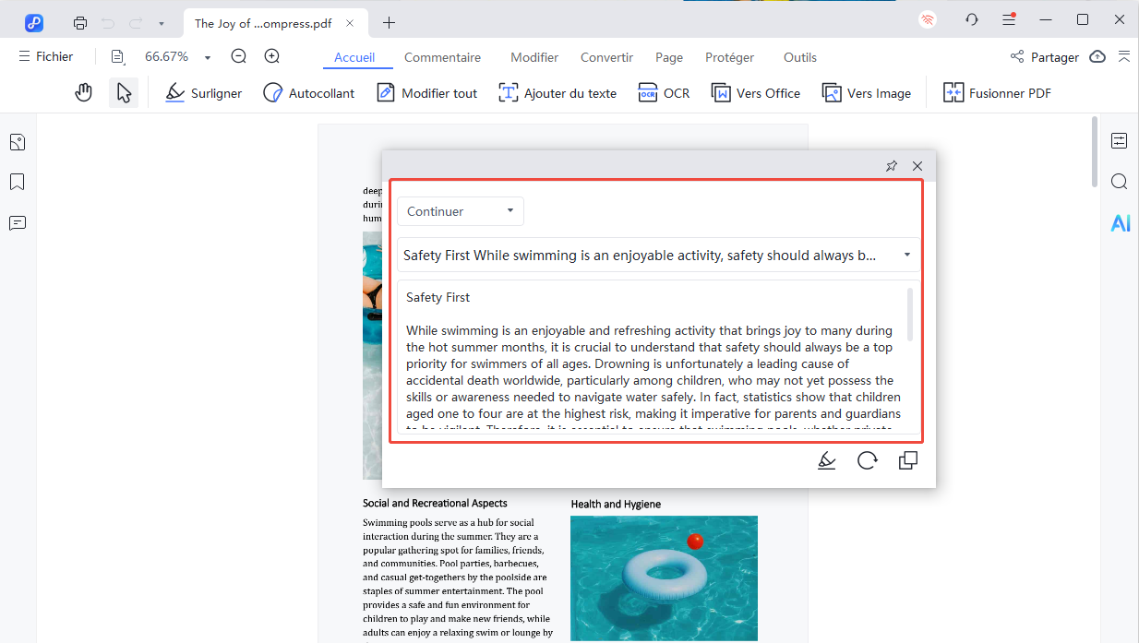Viewport: 1139px width, 643px height.
Task: Toggle the page thumbnails panel
Action: coord(17,142)
